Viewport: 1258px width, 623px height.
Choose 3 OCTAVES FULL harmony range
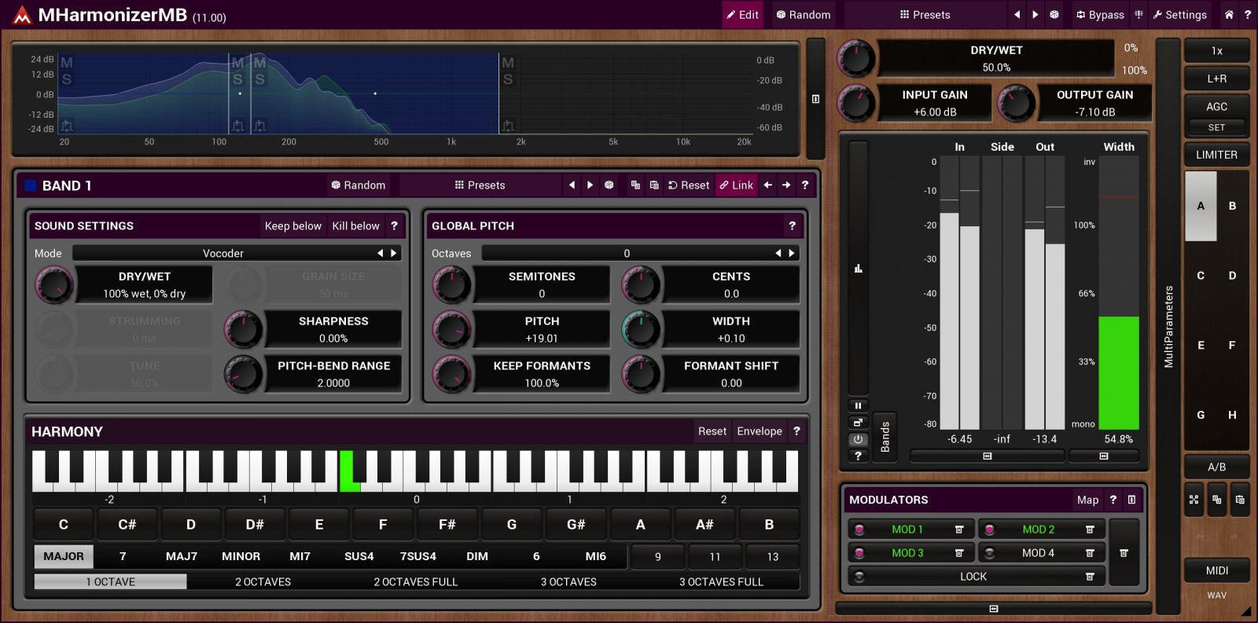click(x=721, y=582)
